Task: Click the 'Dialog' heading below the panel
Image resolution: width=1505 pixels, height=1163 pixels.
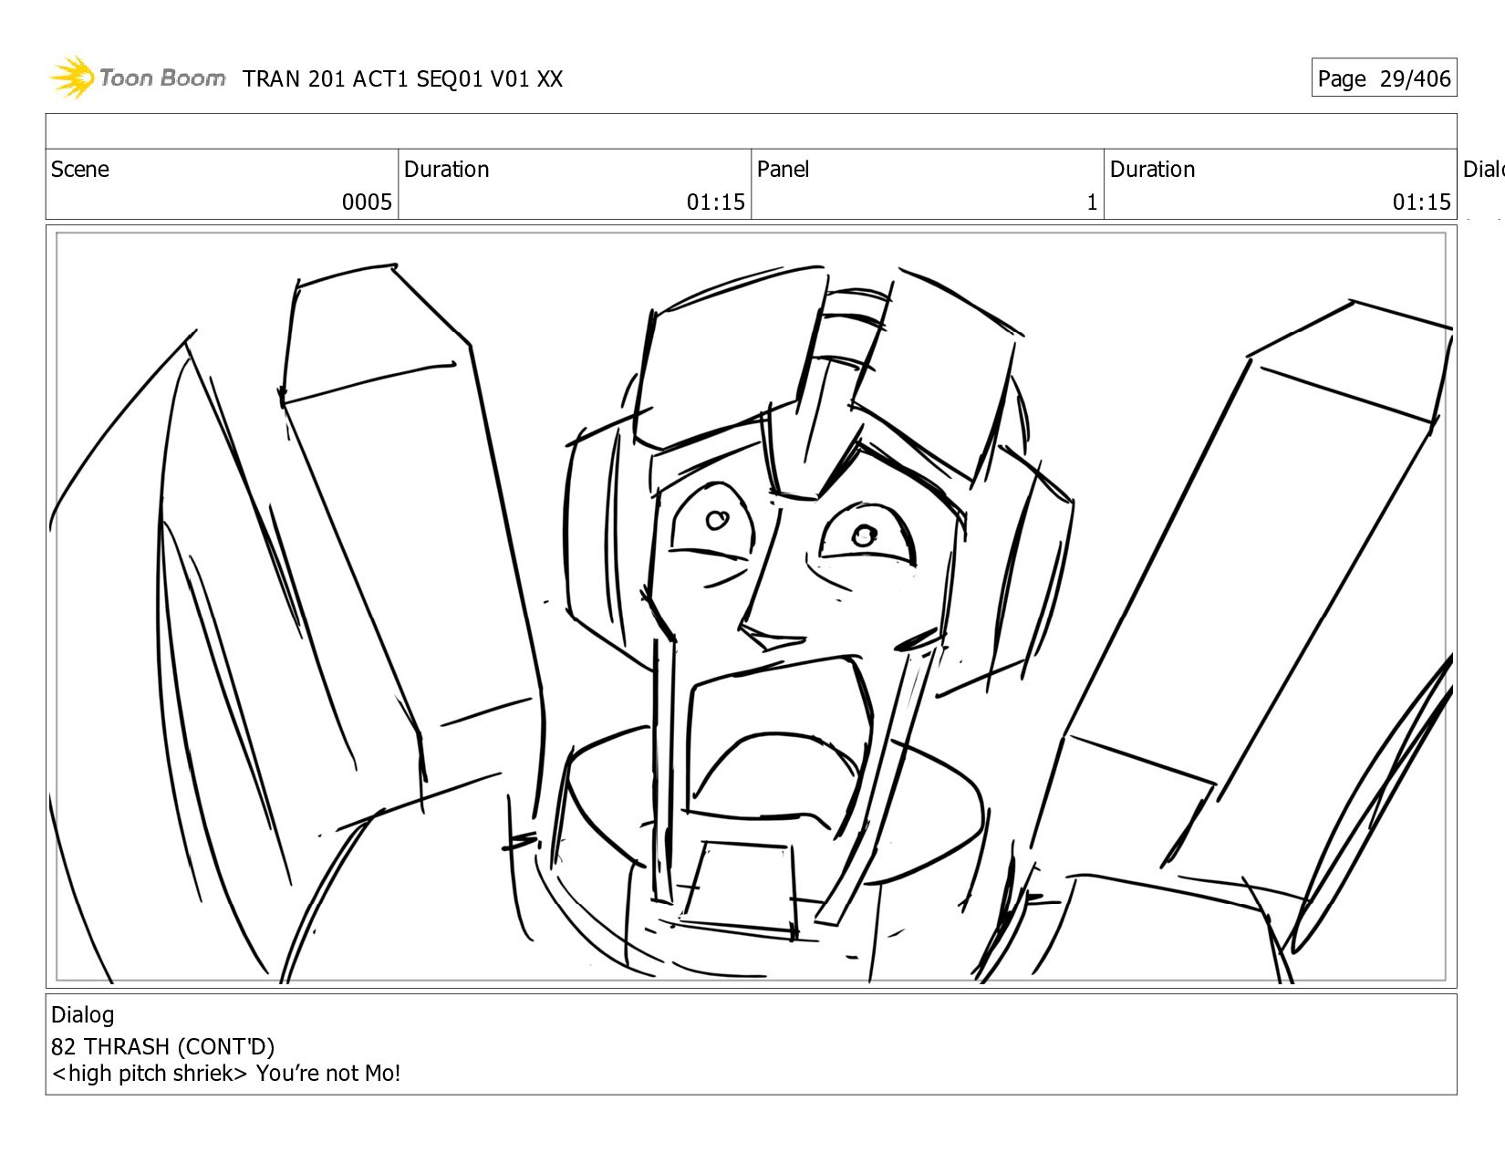Action: tap(83, 1015)
